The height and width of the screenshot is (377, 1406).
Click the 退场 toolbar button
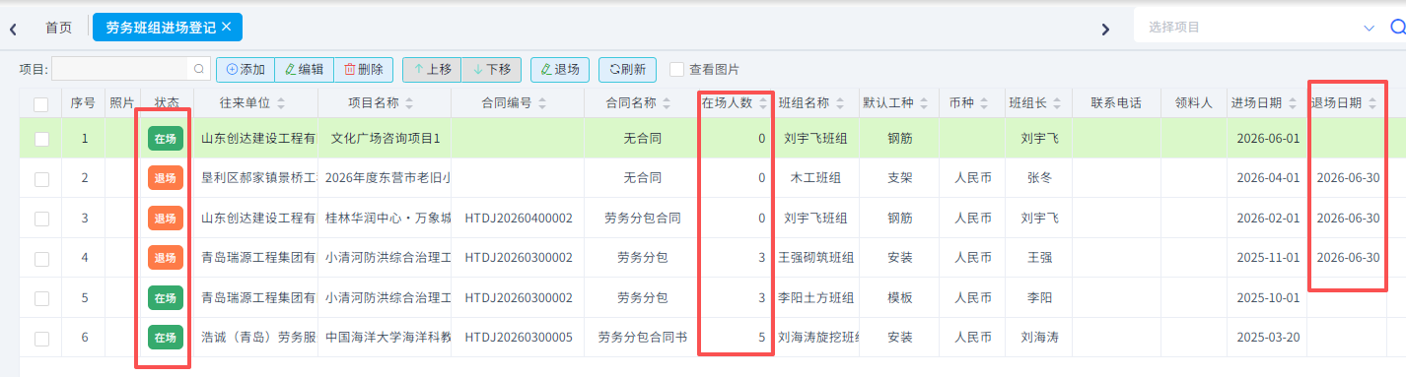coord(560,69)
